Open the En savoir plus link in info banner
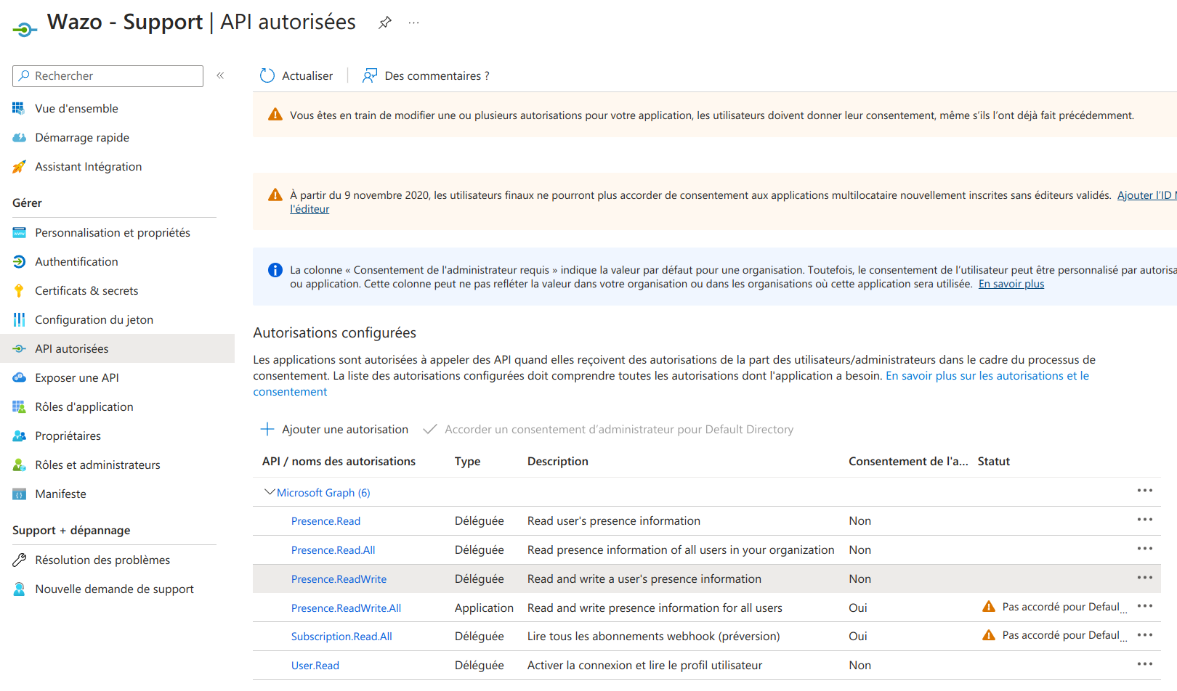This screenshot has width=1177, height=691. pyautogui.click(x=1011, y=284)
